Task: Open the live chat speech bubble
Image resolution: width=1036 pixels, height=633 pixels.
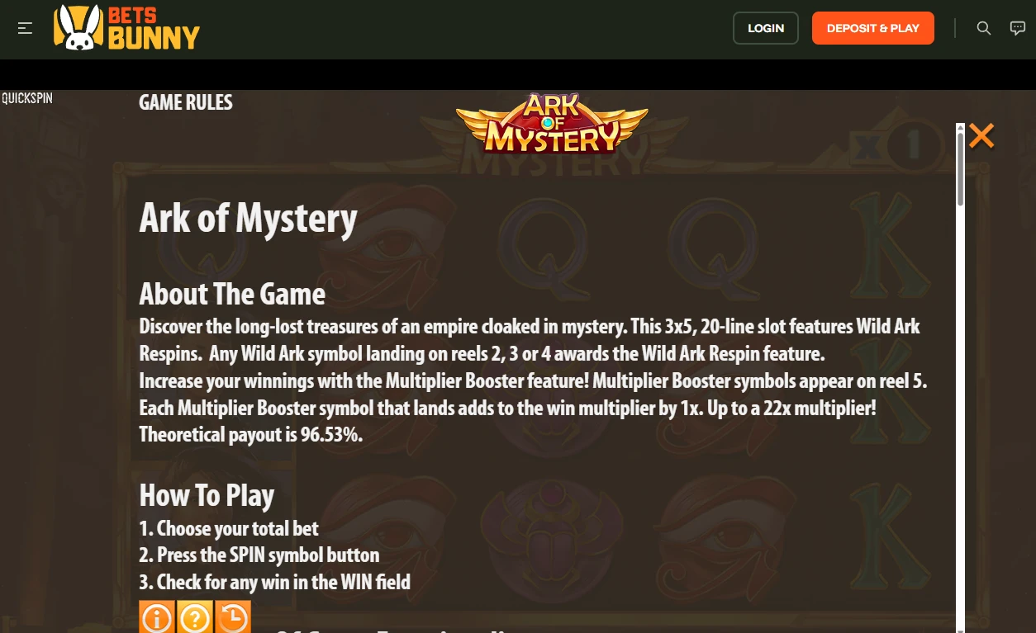Action: 1018,28
